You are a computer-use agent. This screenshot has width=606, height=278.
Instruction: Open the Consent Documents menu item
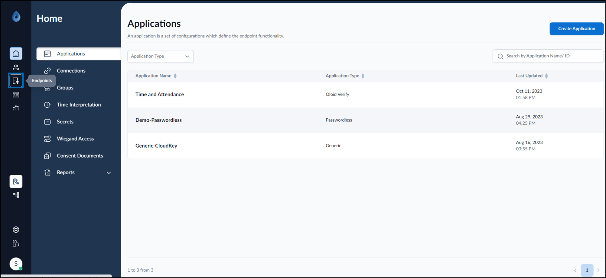80,156
